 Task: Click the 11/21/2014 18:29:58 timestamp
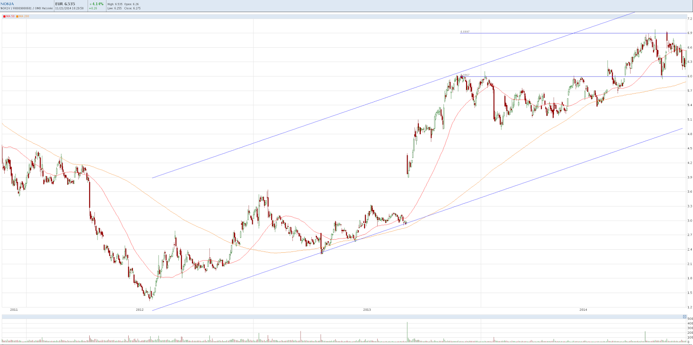click(69, 8)
